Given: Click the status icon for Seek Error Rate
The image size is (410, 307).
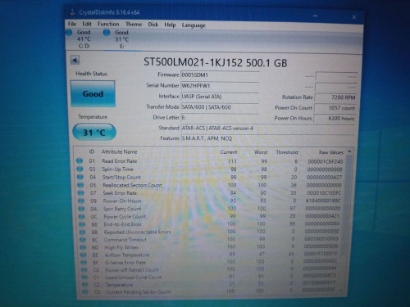Looking at the screenshot, I should pos(80,193).
